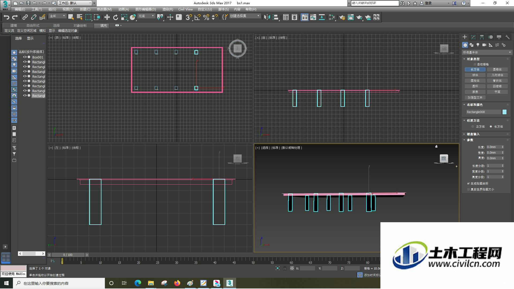Viewport: 514px width, 289px height.
Task: Open the Civil View menu
Action: [185, 9]
